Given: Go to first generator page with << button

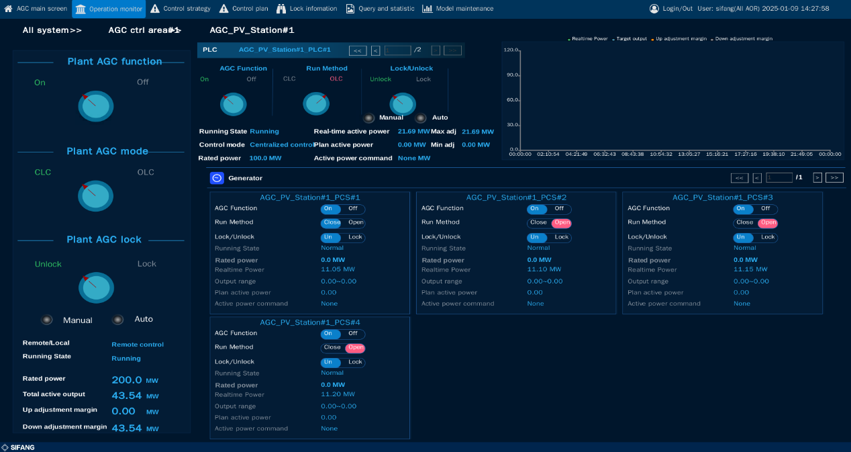Looking at the screenshot, I should click(739, 178).
